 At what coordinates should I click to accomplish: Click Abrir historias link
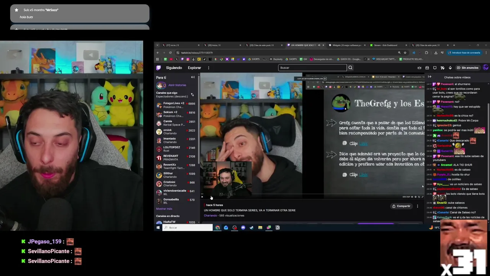pos(177,85)
